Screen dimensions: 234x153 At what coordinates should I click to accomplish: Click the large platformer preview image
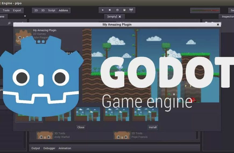coord(151,65)
